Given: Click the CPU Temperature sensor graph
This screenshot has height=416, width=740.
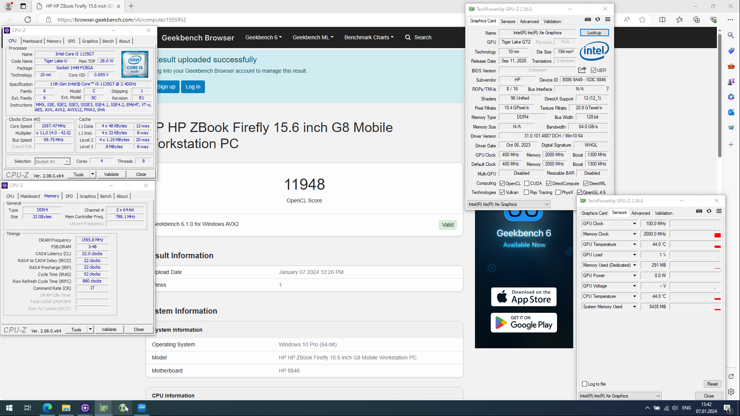Looking at the screenshot, I should click(695, 296).
